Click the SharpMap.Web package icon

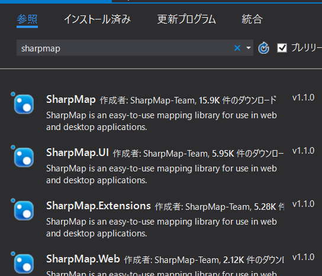[24, 264]
